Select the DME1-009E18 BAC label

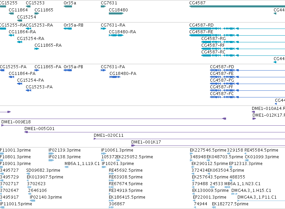16,122
